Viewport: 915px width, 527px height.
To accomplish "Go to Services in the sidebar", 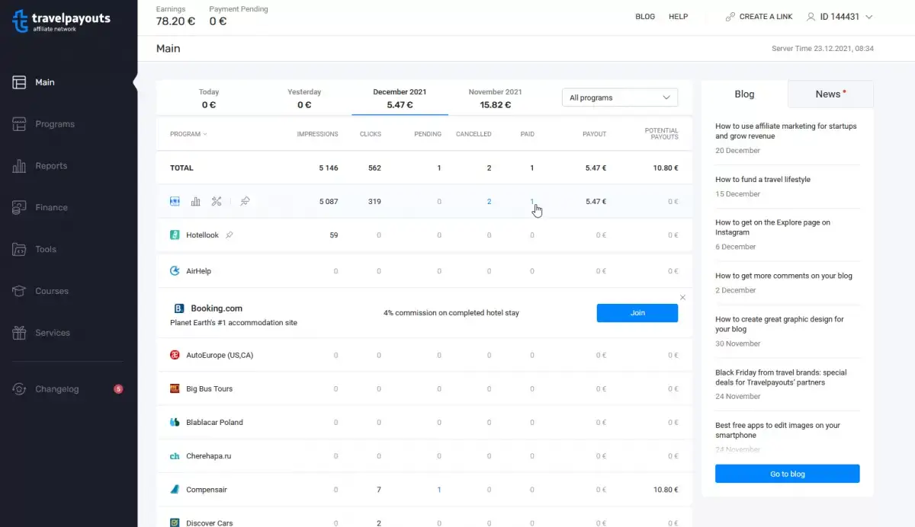I will 53,333.
